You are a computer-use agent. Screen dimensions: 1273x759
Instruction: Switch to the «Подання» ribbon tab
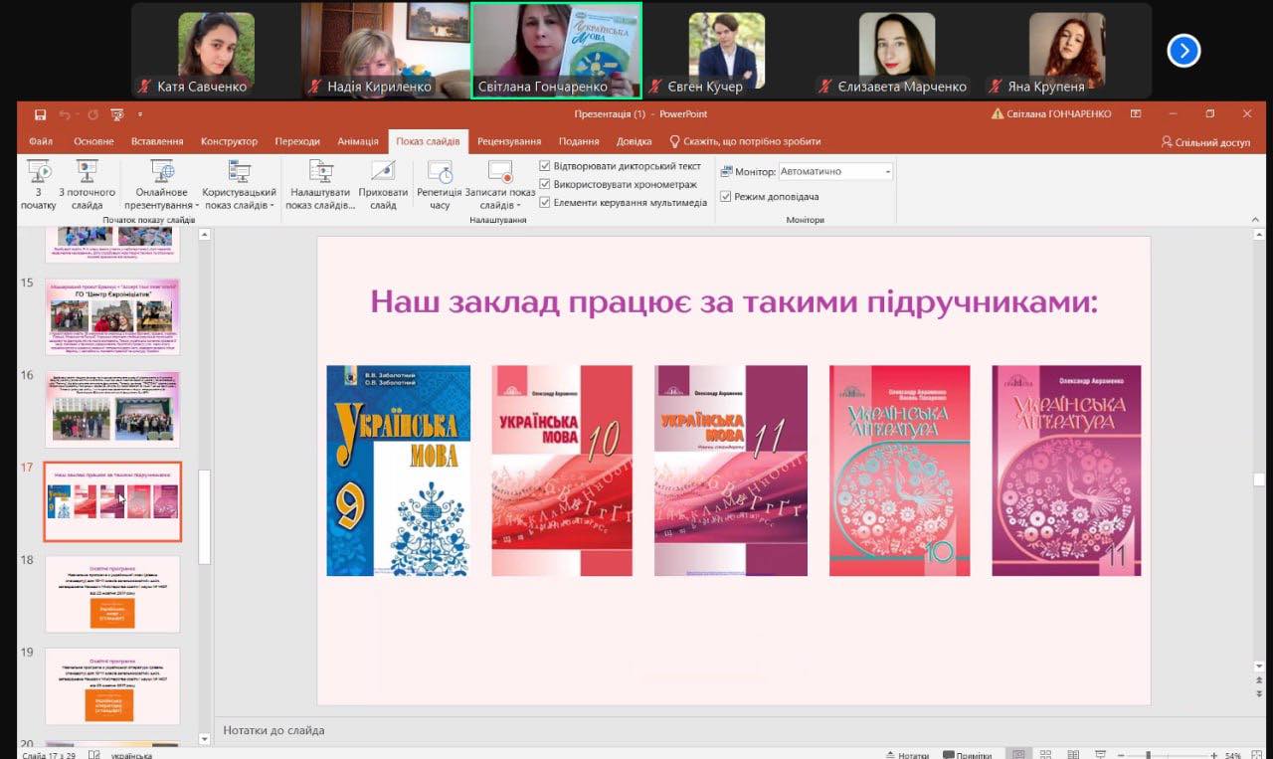click(x=579, y=141)
